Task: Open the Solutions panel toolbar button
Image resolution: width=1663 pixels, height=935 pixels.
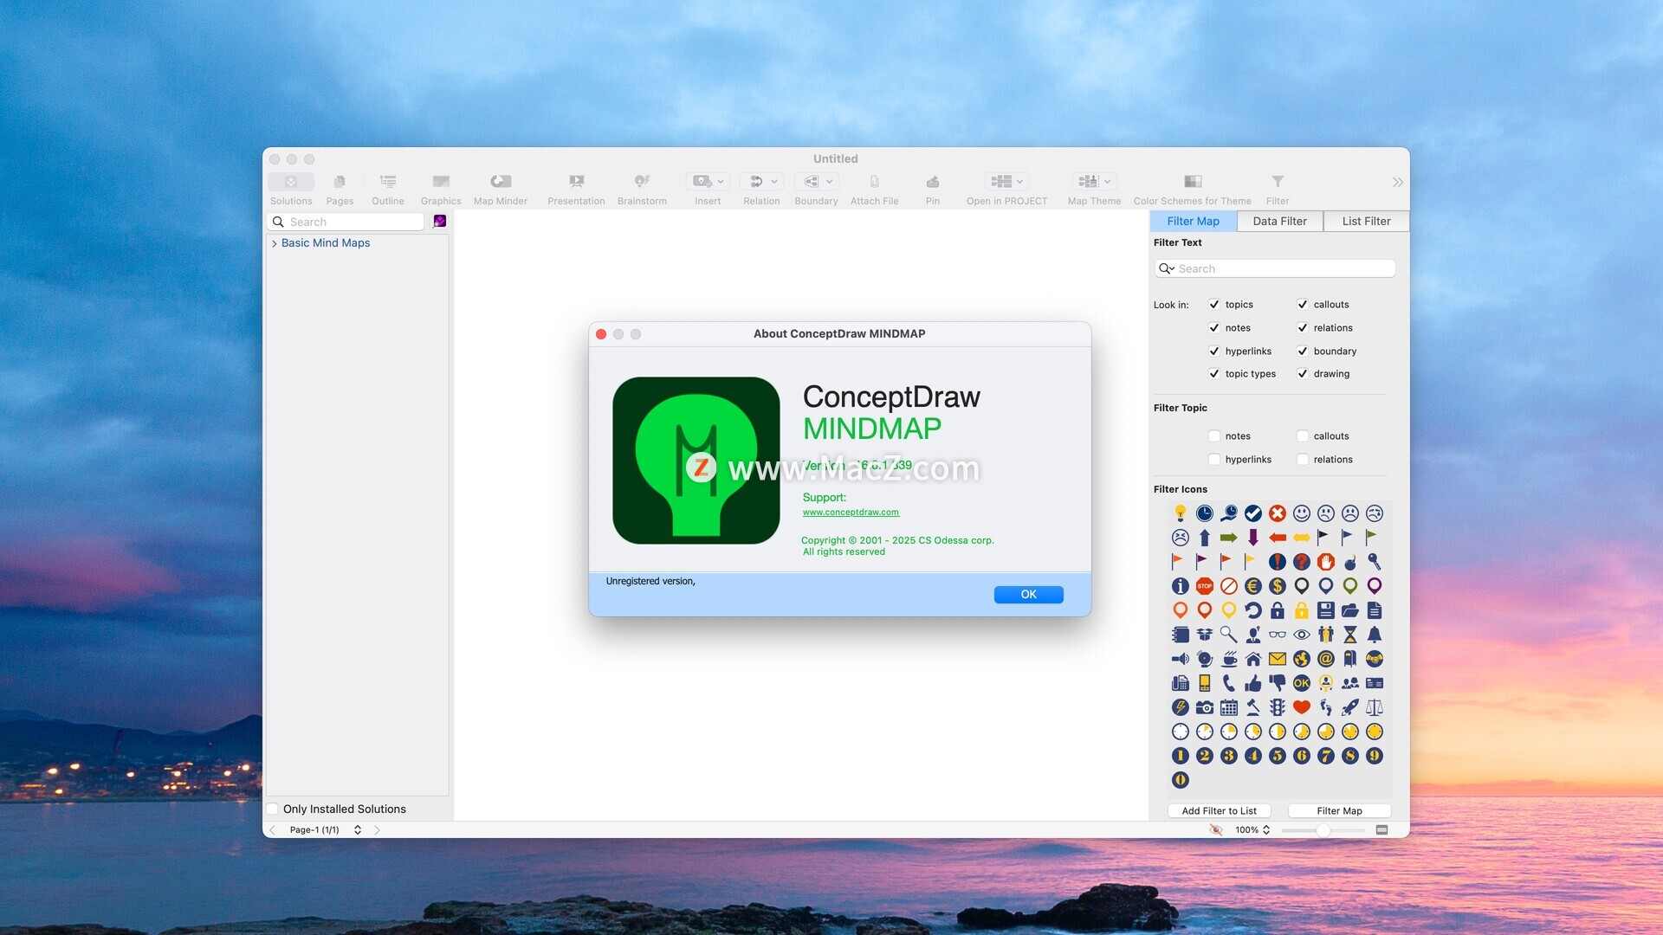Action: pyautogui.click(x=291, y=182)
